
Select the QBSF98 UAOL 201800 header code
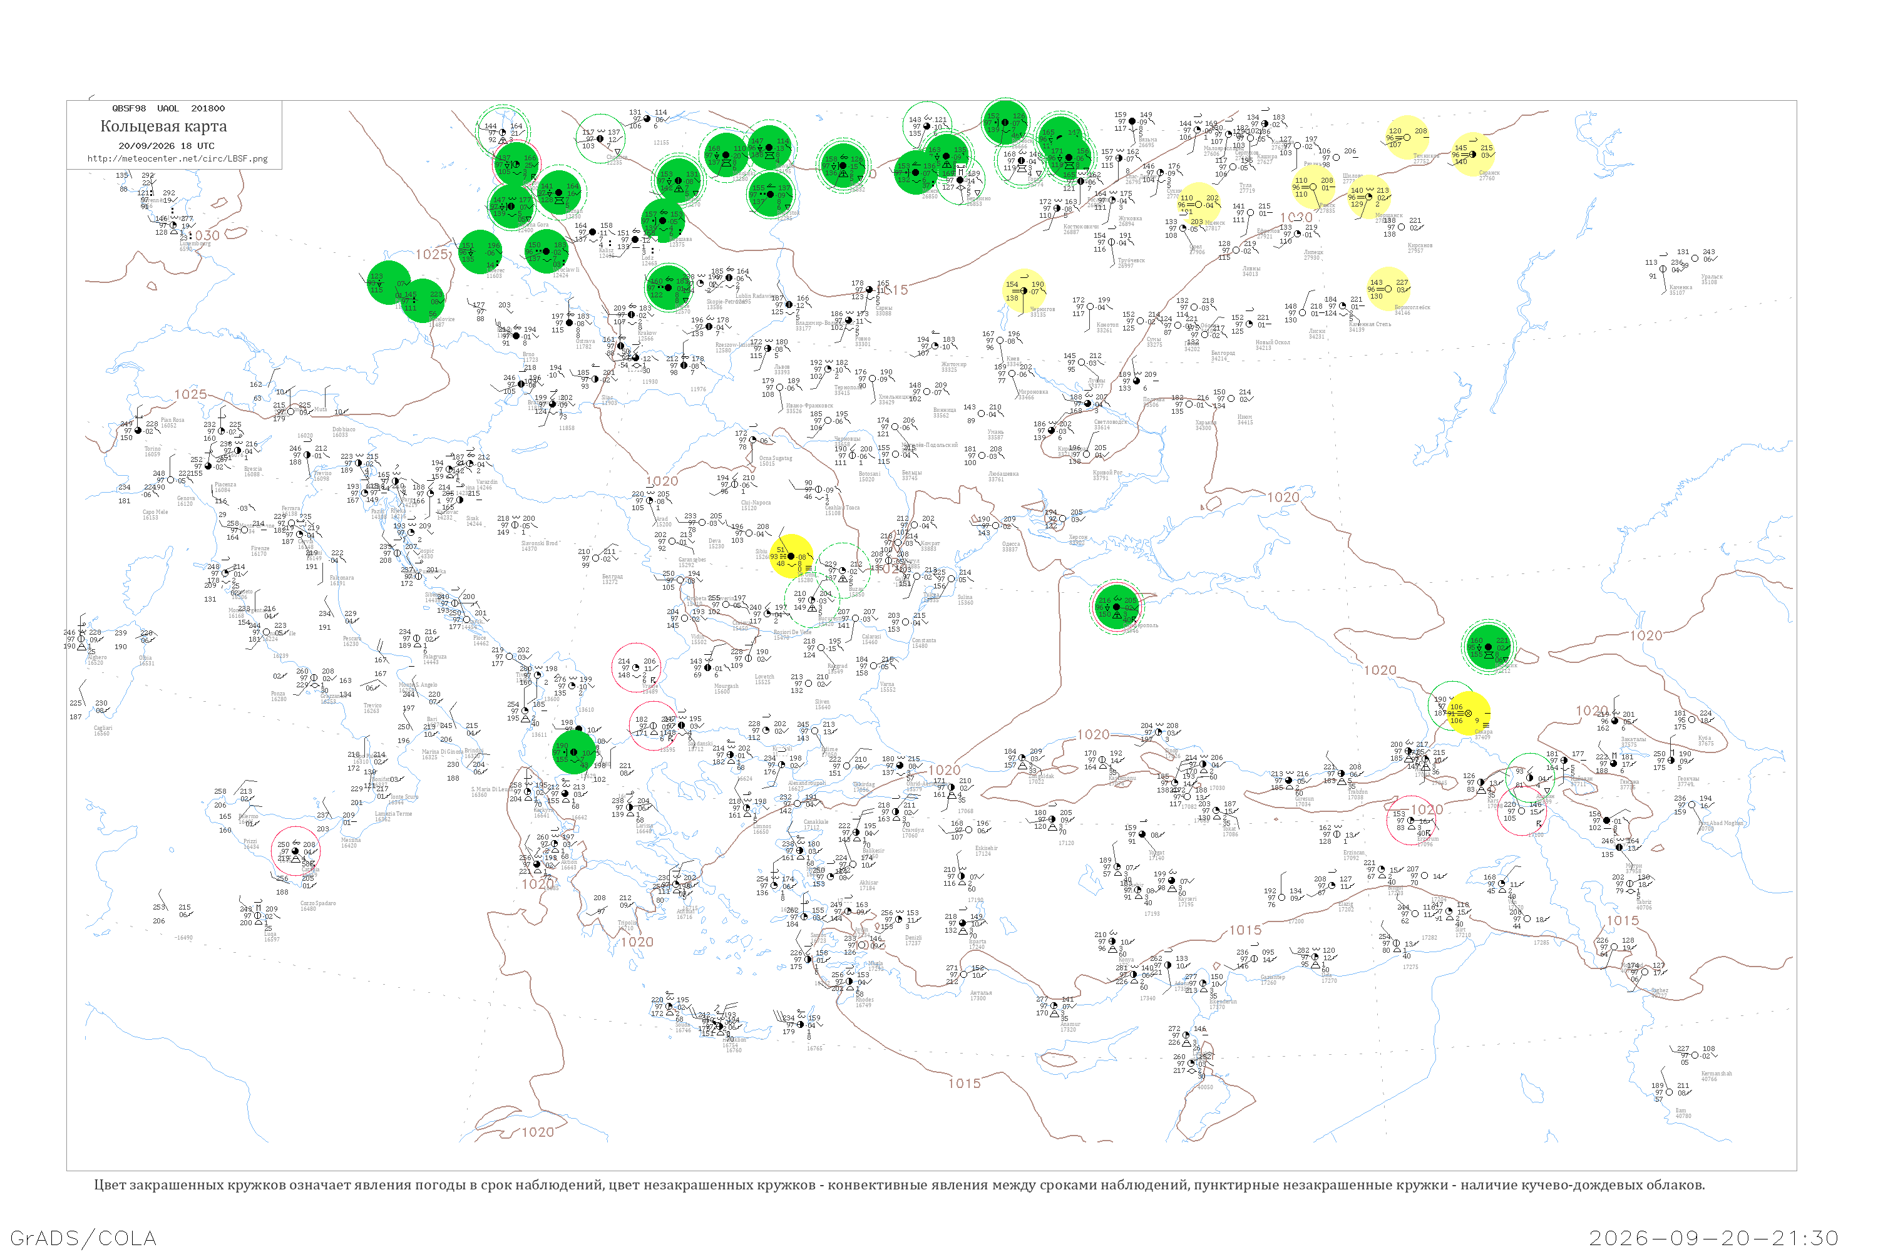[168, 108]
